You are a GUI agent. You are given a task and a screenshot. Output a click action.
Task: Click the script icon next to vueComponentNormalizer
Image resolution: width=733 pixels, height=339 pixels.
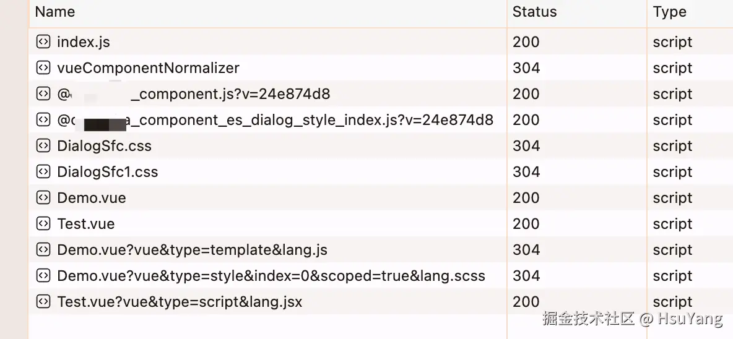pos(43,68)
